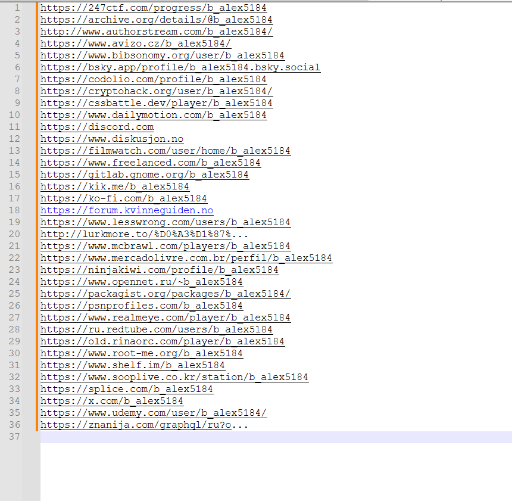Follow the root-me.org link

coord(141,353)
